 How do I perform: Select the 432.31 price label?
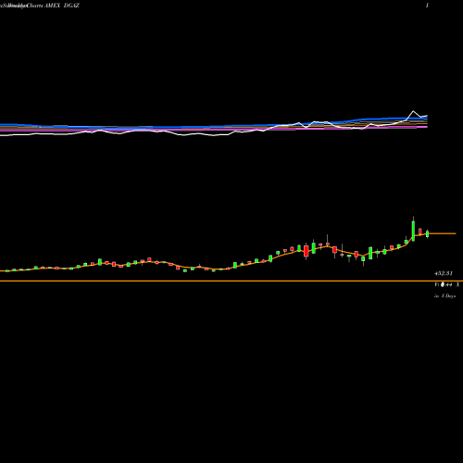coord(444,273)
